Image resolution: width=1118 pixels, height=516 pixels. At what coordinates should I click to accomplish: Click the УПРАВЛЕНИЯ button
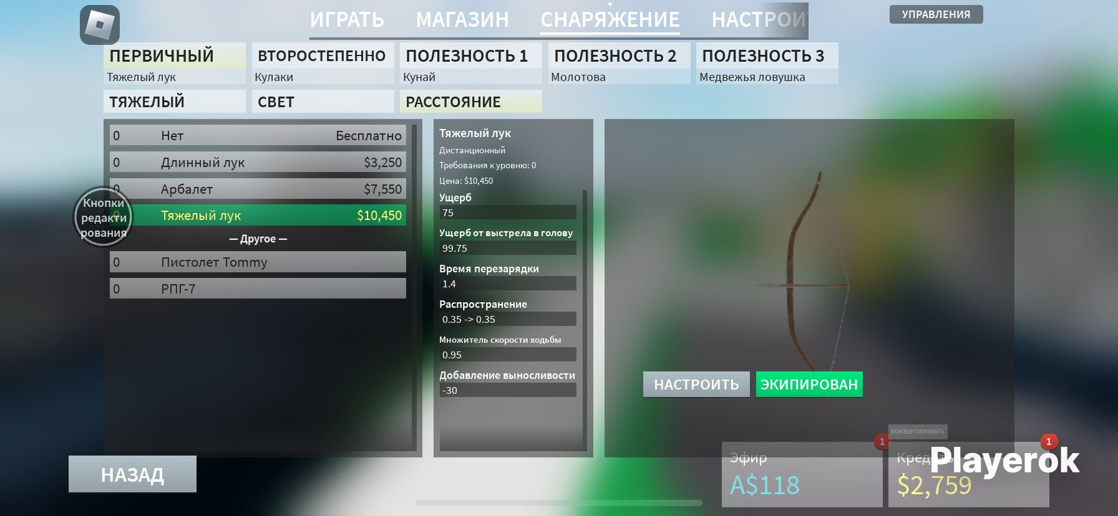[x=936, y=14]
